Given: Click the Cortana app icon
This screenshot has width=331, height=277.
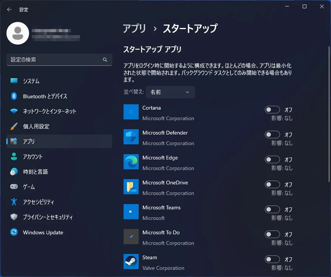Looking at the screenshot, I should 131,112.
